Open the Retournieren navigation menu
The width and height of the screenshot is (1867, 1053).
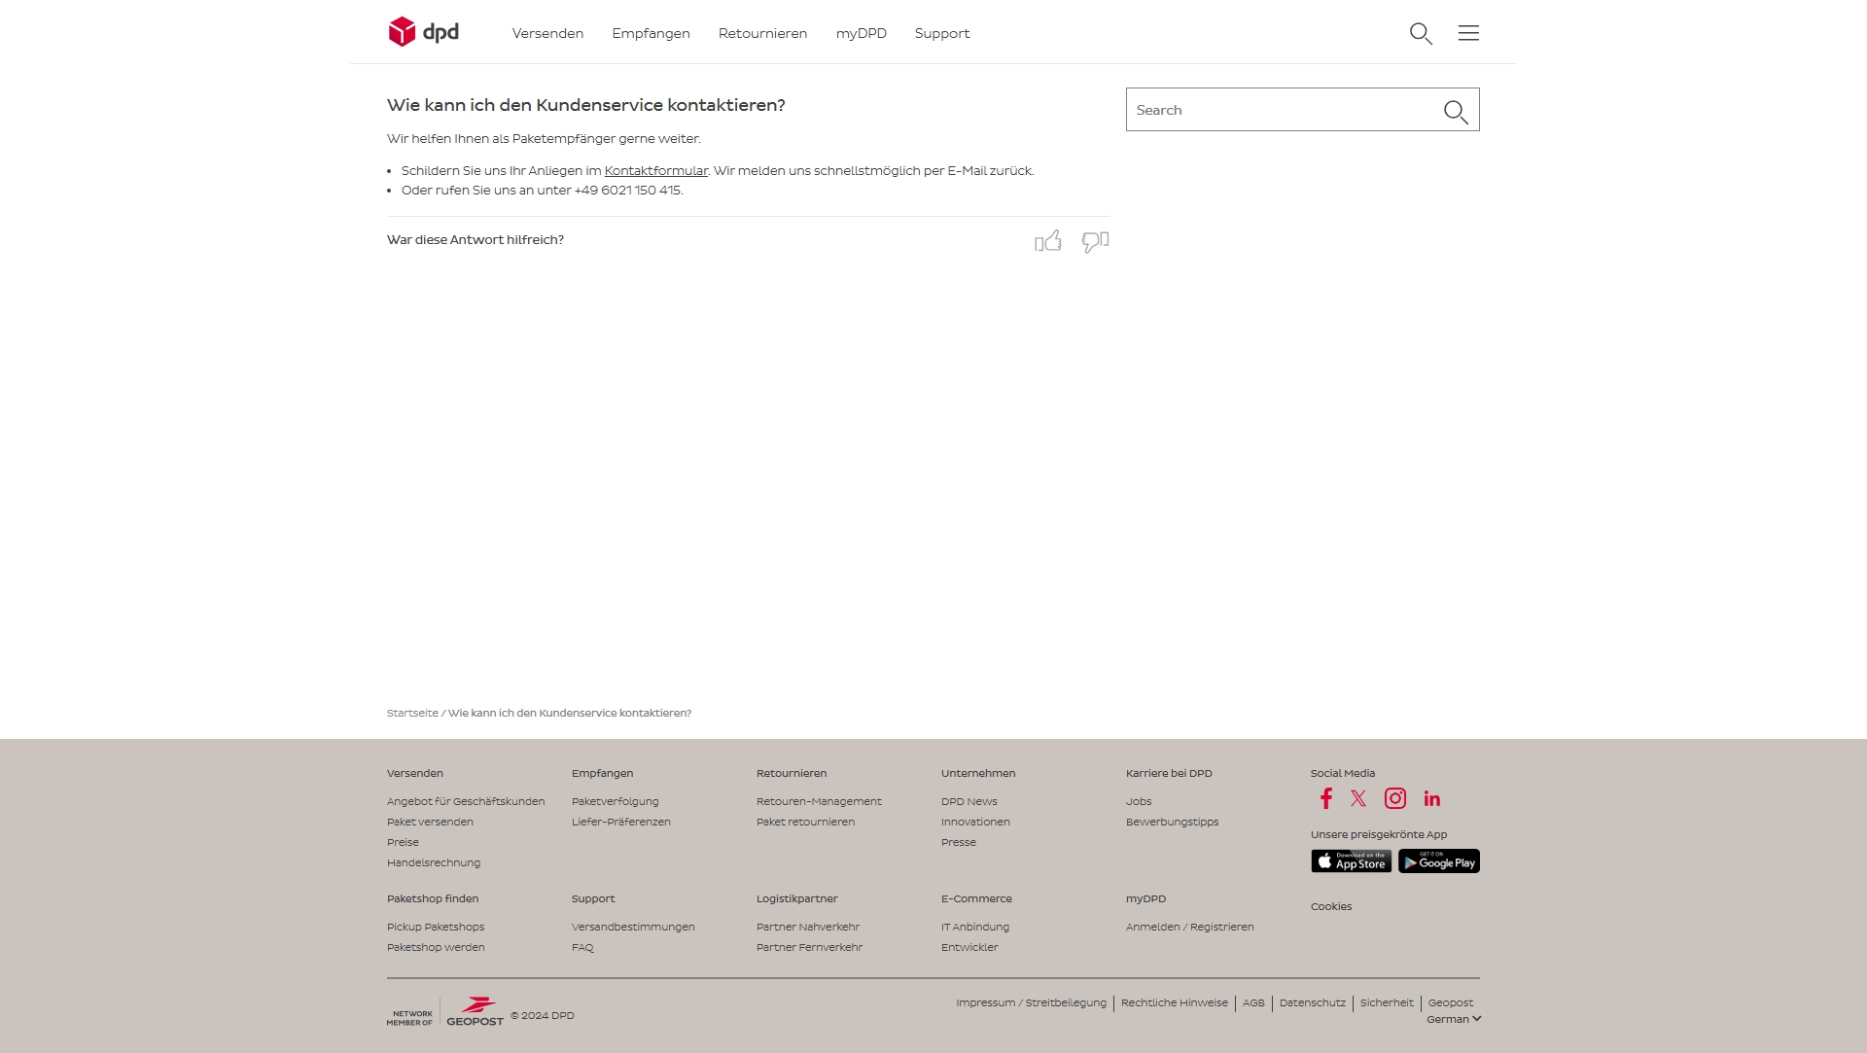(762, 33)
